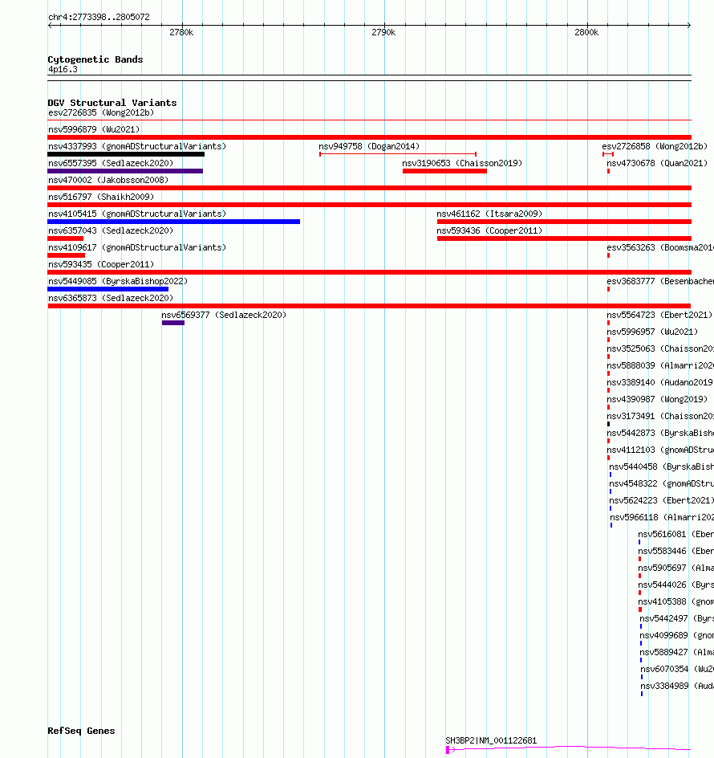Select nsv5889427 variant label
This screenshot has height=758, width=714.
click(677, 653)
